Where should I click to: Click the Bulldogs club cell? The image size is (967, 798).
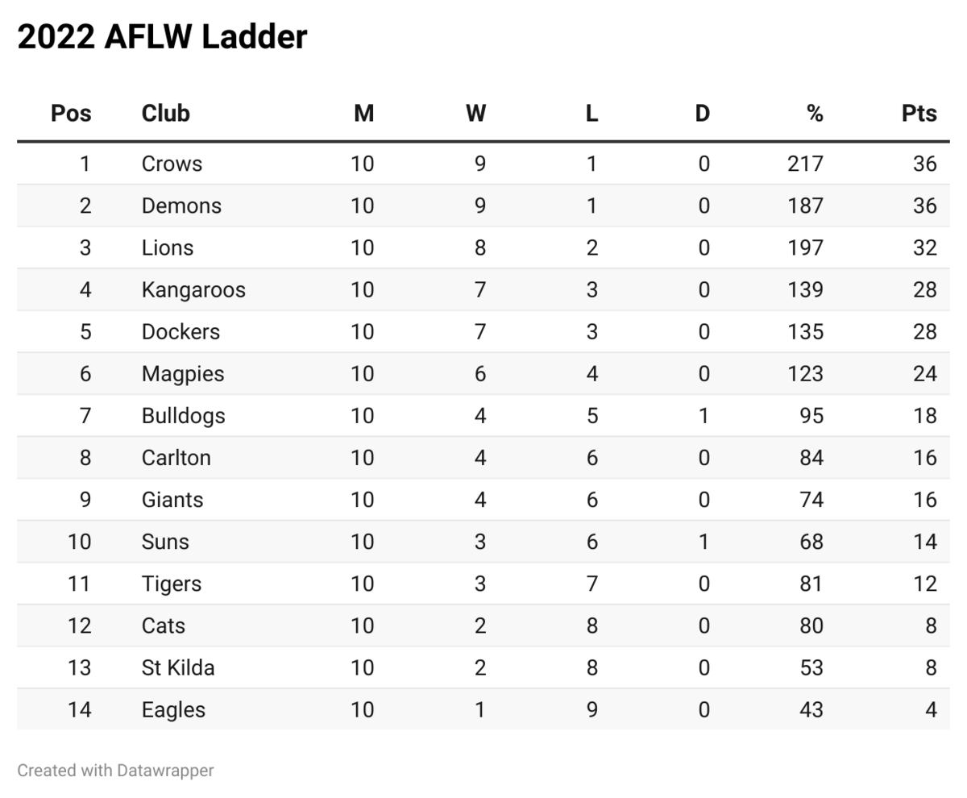(183, 416)
